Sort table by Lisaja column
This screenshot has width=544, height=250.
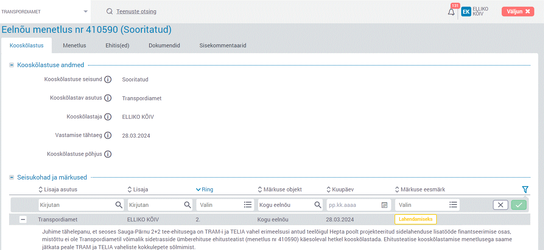[x=138, y=190]
